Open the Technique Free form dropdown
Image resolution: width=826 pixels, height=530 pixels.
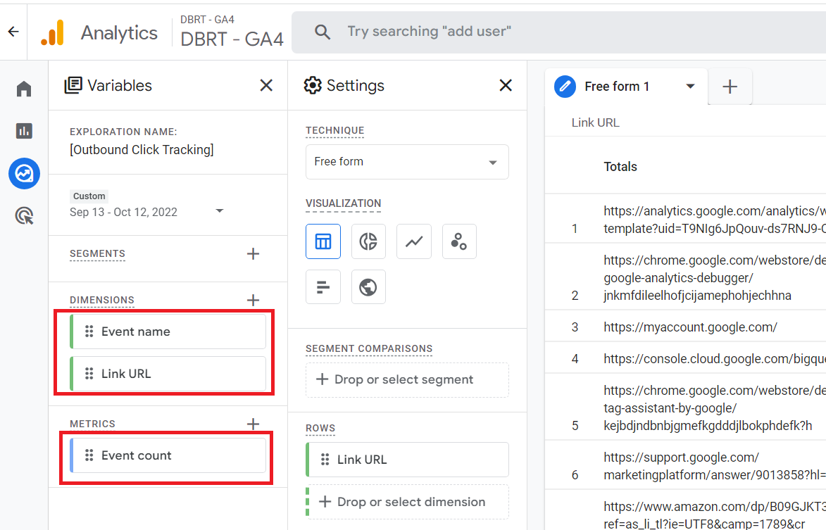click(x=407, y=162)
